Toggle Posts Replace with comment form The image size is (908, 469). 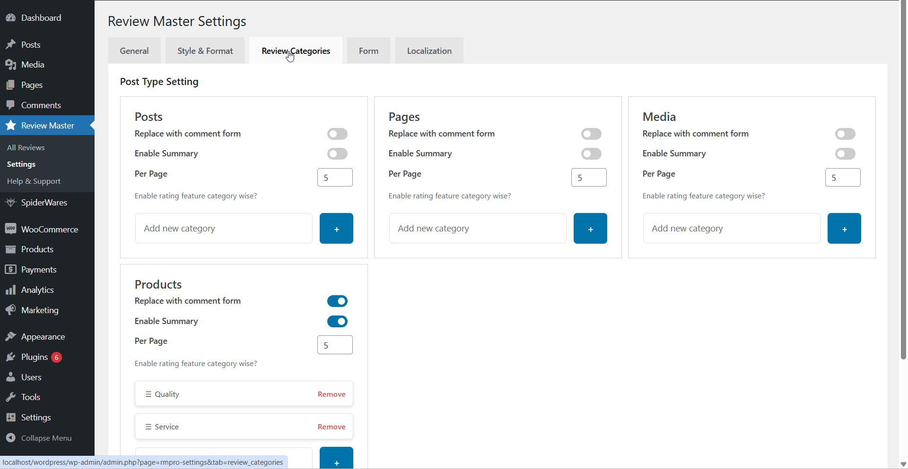[337, 134]
